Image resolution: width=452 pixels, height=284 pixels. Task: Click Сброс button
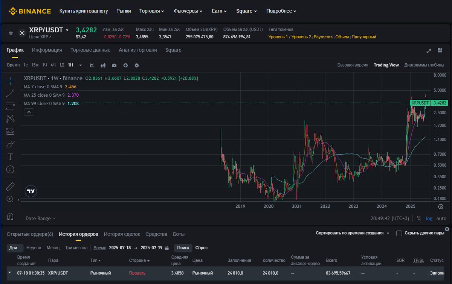(202, 248)
